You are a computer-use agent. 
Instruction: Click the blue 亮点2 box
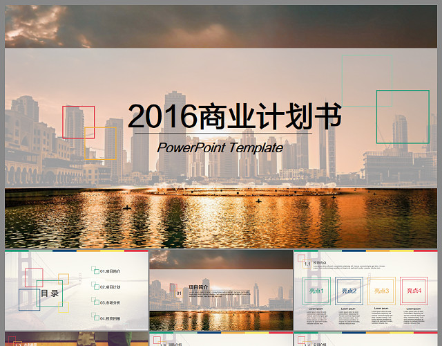pos(349,291)
